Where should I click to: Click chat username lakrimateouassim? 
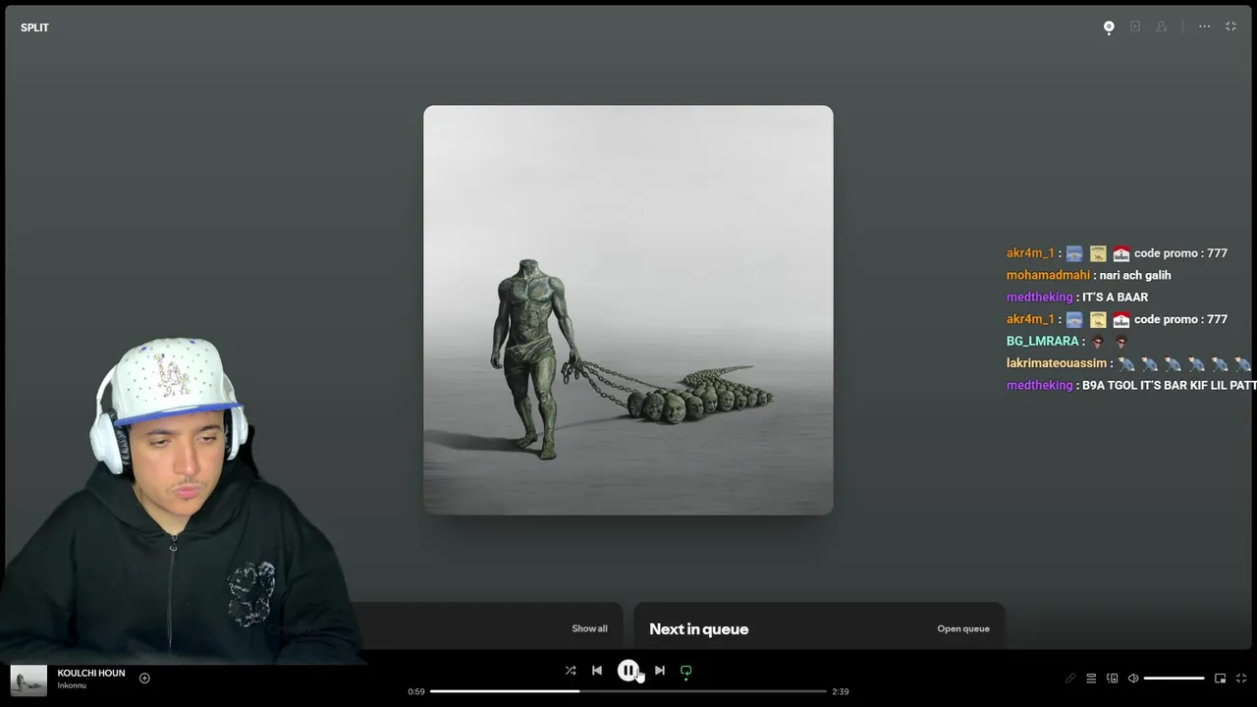1057,363
